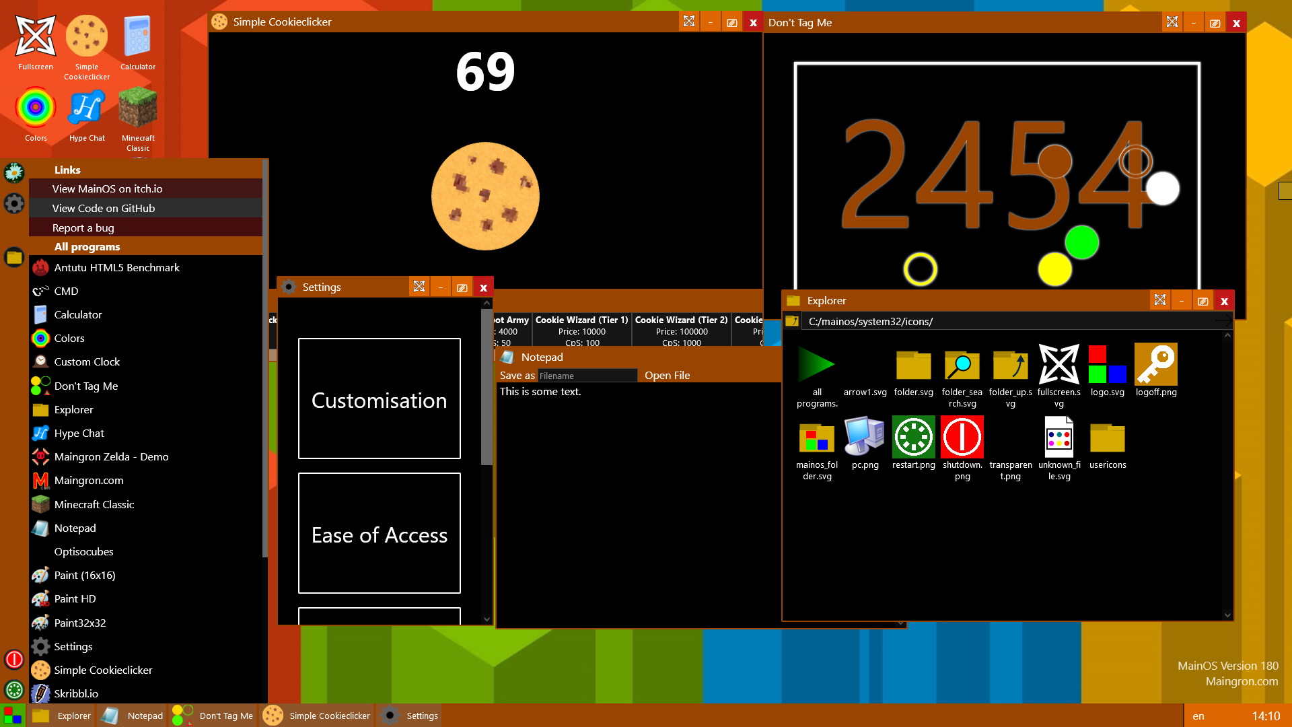
Task: Click Open File in Notepad
Action: [x=667, y=375]
